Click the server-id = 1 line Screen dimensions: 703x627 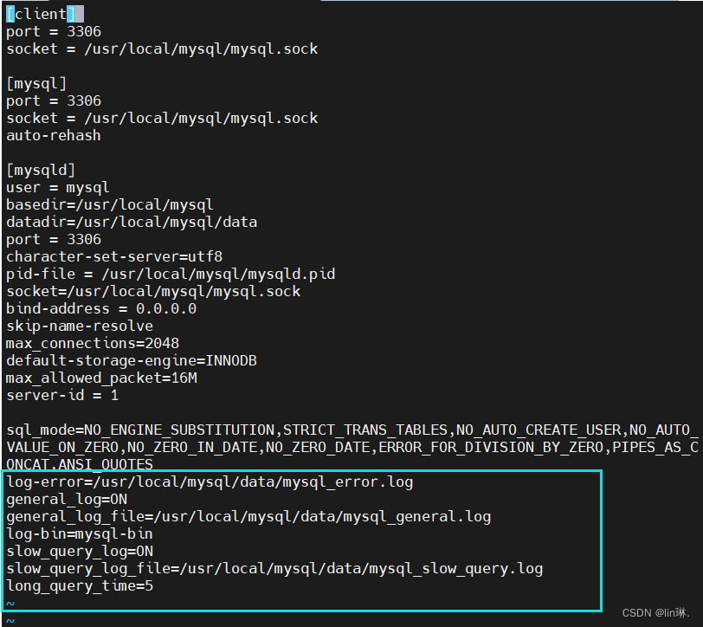click(61, 395)
